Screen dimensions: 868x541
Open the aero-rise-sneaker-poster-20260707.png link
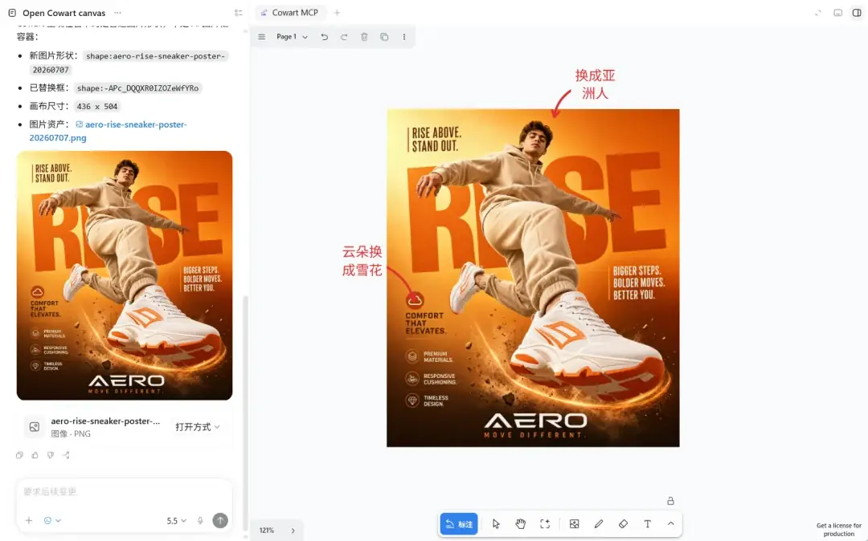[x=108, y=131]
